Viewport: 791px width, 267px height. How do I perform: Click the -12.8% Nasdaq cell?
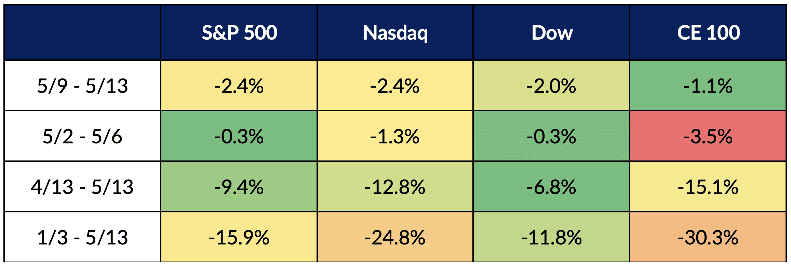pos(395,187)
